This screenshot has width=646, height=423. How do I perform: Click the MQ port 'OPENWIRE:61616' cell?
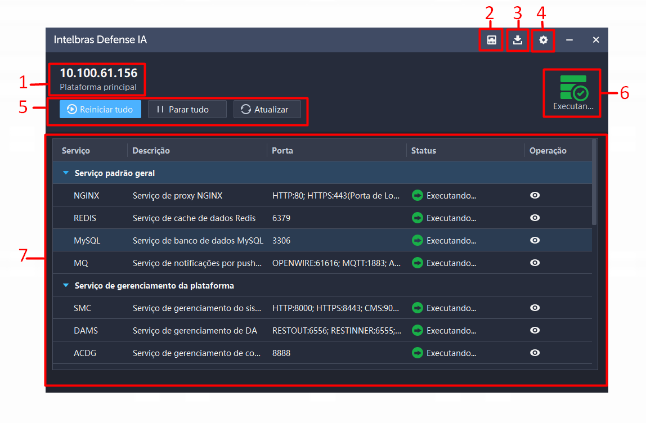click(x=337, y=263)
